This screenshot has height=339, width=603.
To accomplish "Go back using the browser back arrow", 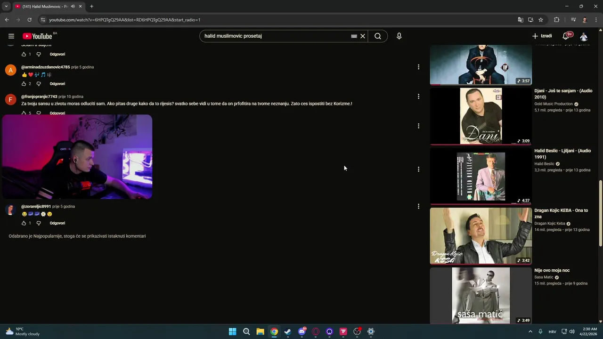I will point(7,20).
